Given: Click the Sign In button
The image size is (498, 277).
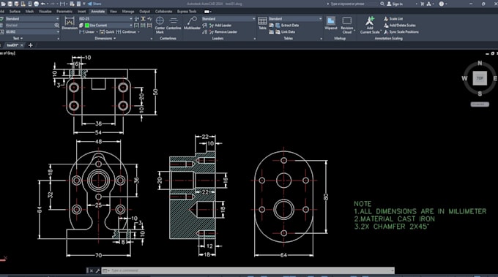Looking at the screenshot, I should 395,4.
